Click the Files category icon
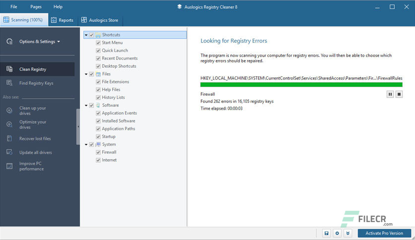Viewport: 415px width, 240px height. coord(98,74)
